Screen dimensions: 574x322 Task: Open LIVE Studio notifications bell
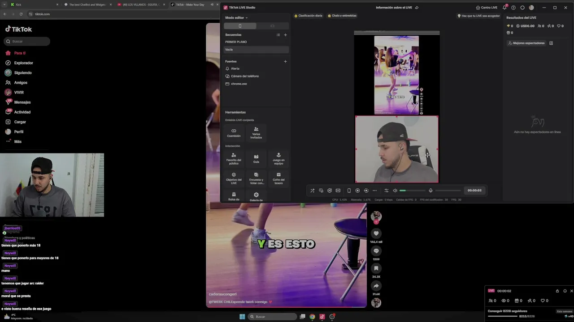pyautogui.click(x=505, y=8)
